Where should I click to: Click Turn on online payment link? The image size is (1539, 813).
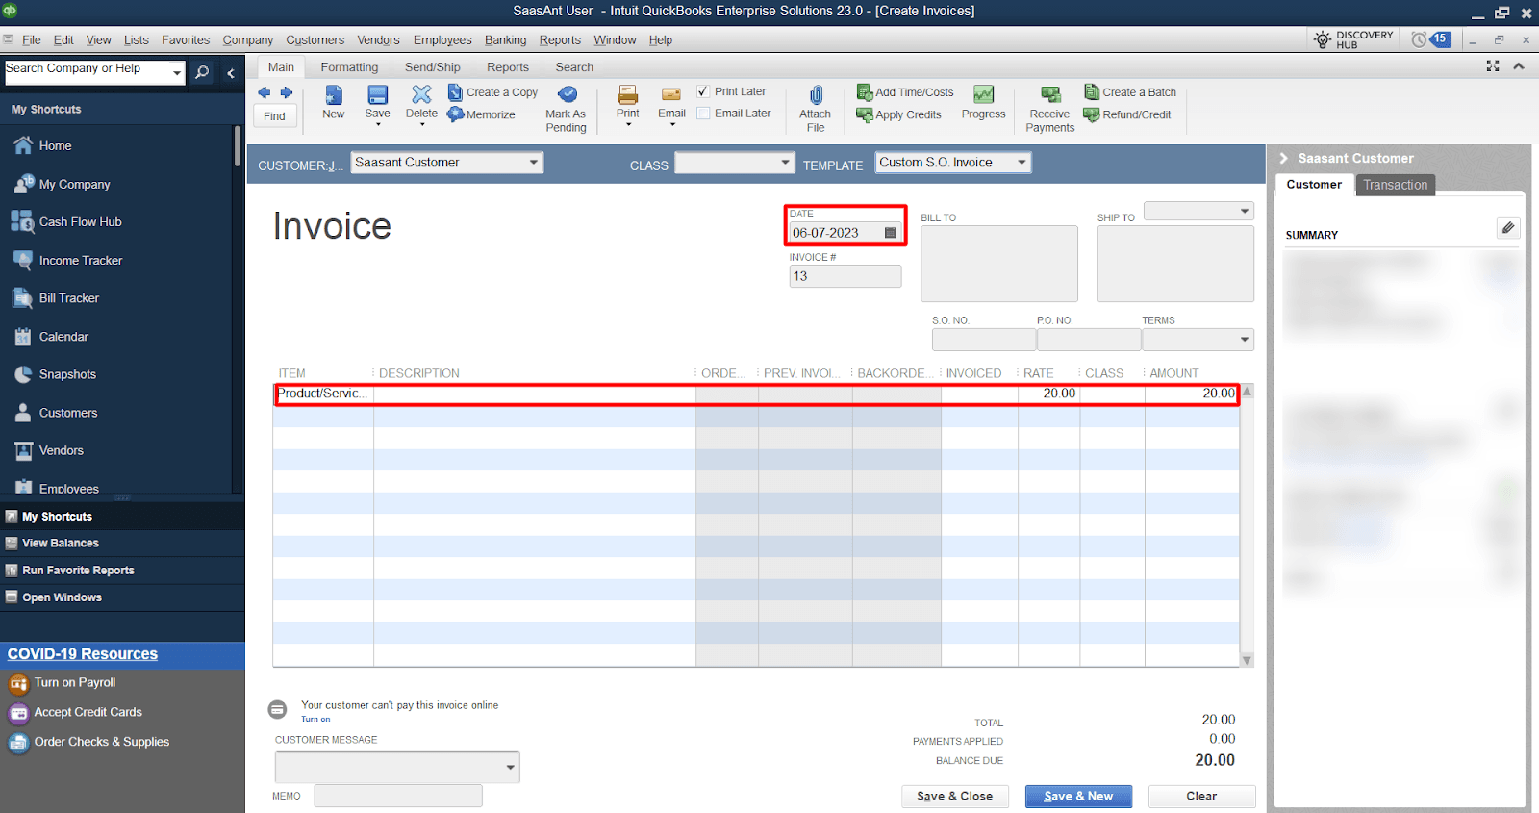[315, 719]
